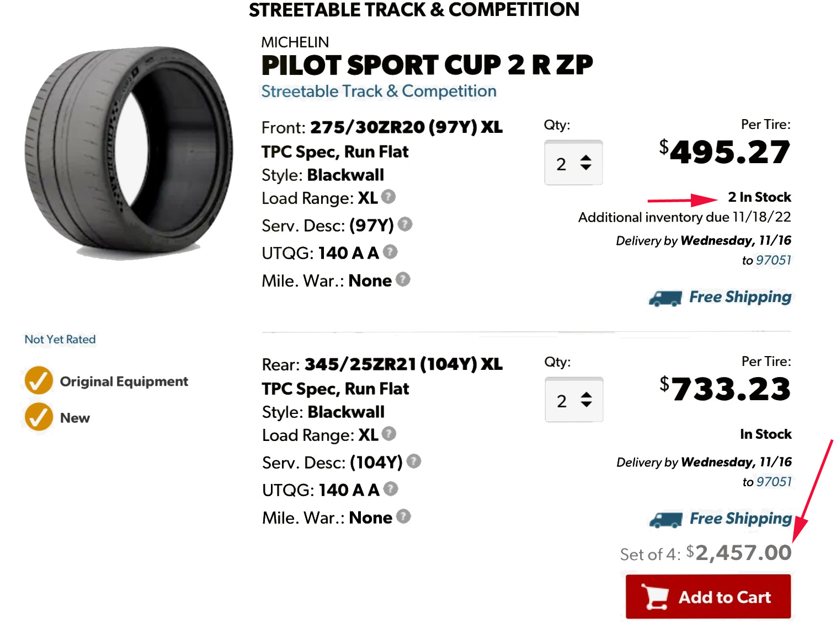Toggle the Original Equipment checkmark

39,381
